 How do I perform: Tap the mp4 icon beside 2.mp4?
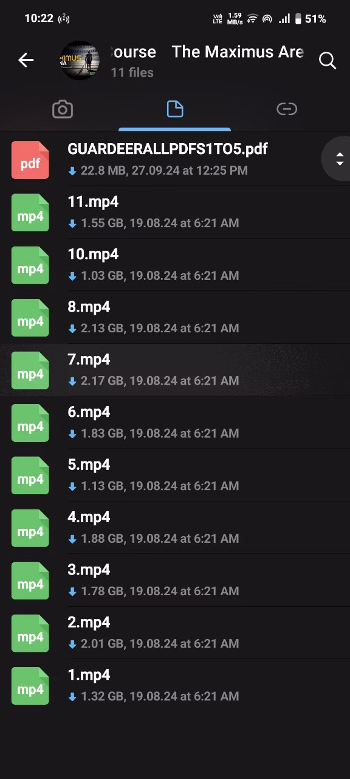(30, 633)
